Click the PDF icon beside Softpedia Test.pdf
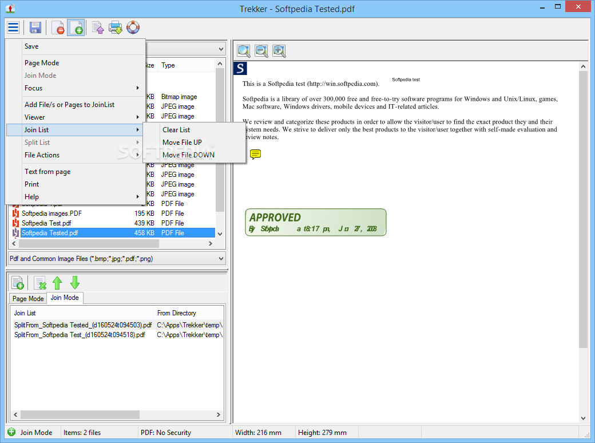The width and height of the screenshot is (595, 443). (15, 223)
